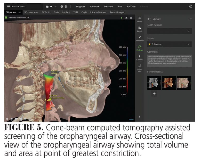This screenshot has width=201, height=164.
Task: Open the Annotation pencil tool
Action: tap(140, 38)
